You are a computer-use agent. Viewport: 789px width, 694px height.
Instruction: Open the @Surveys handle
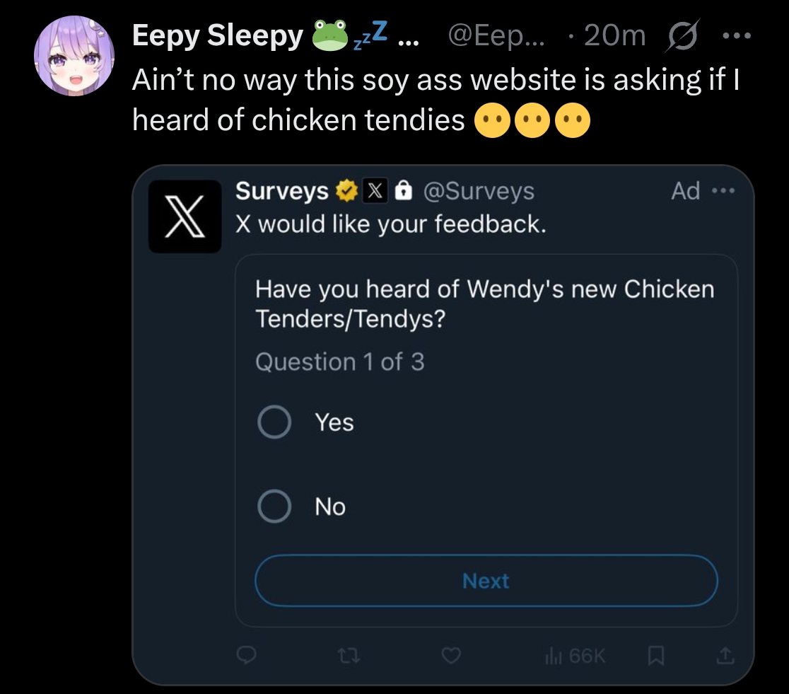479,191
